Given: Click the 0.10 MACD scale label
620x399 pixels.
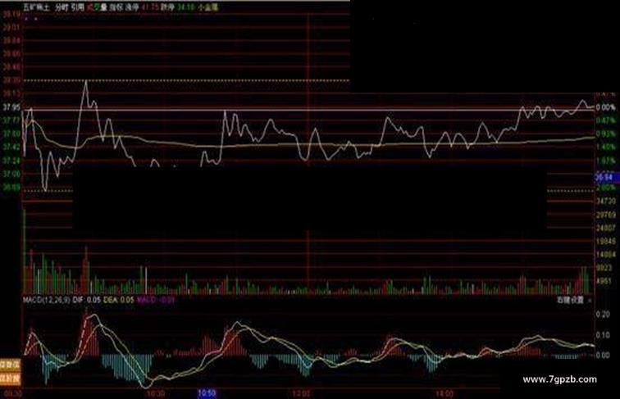Looking at the screenshot, I should pos(603,334).
